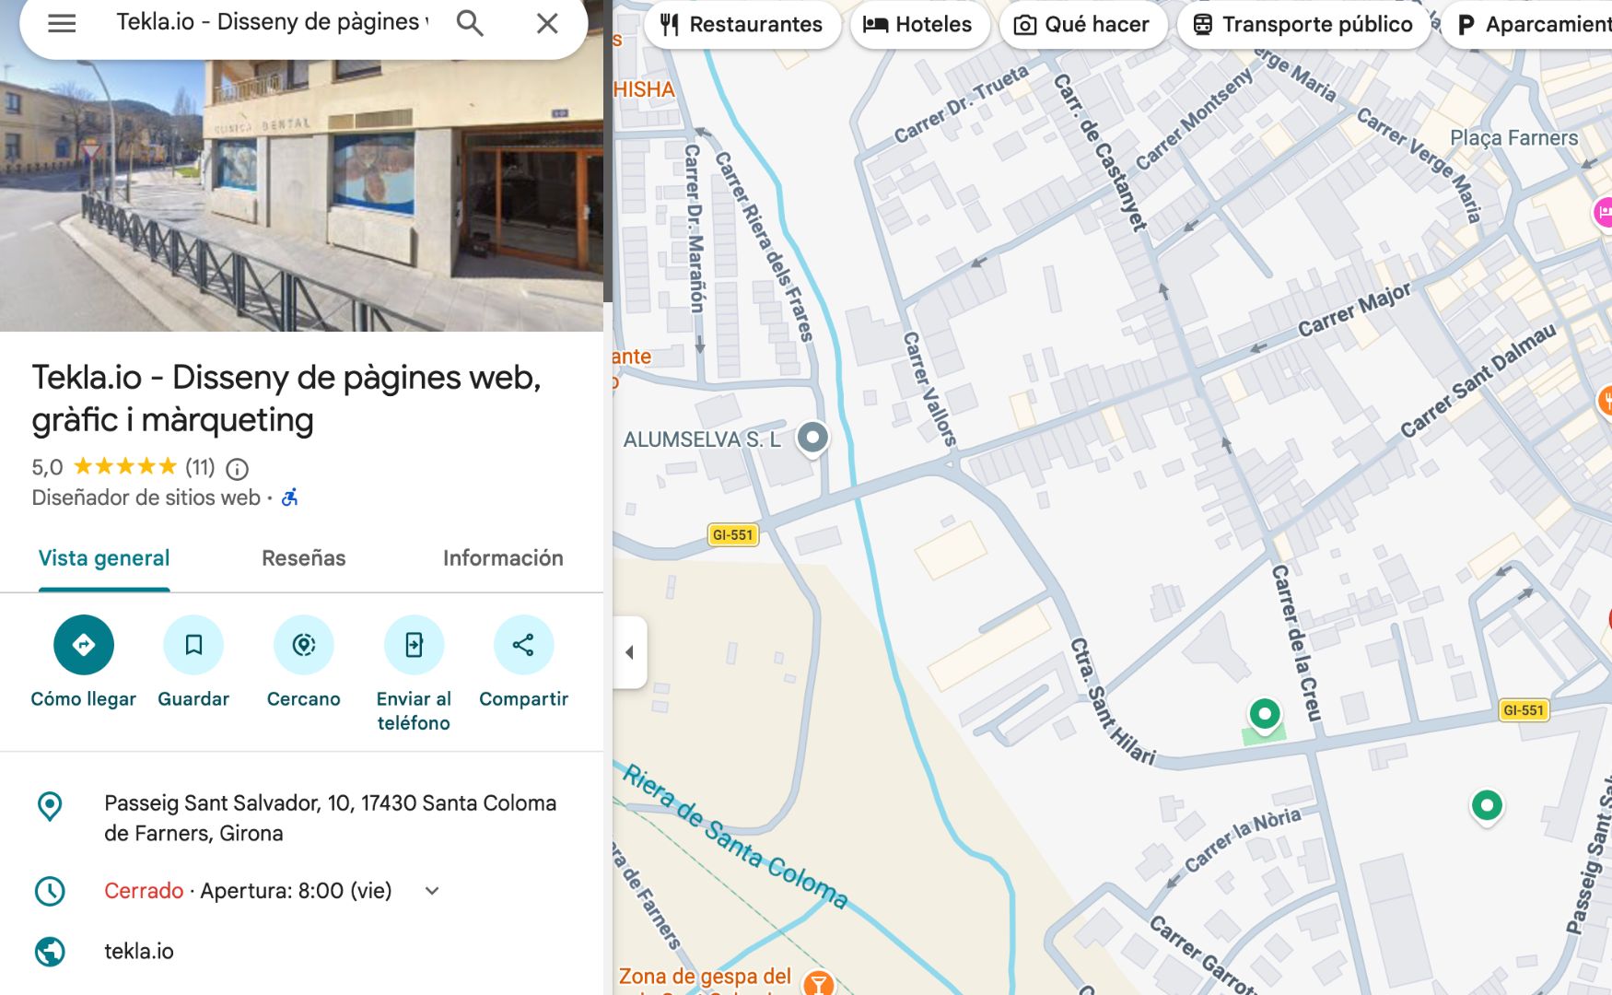Click the Guardar bookmark icon
1612x995 pixels.
(x=193, y=645)
